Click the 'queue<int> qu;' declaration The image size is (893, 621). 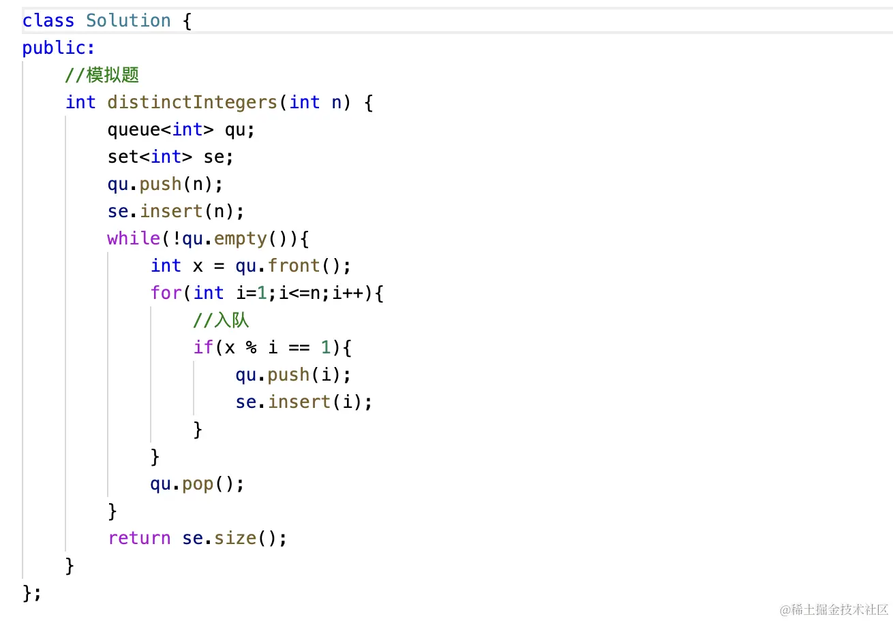181,129
